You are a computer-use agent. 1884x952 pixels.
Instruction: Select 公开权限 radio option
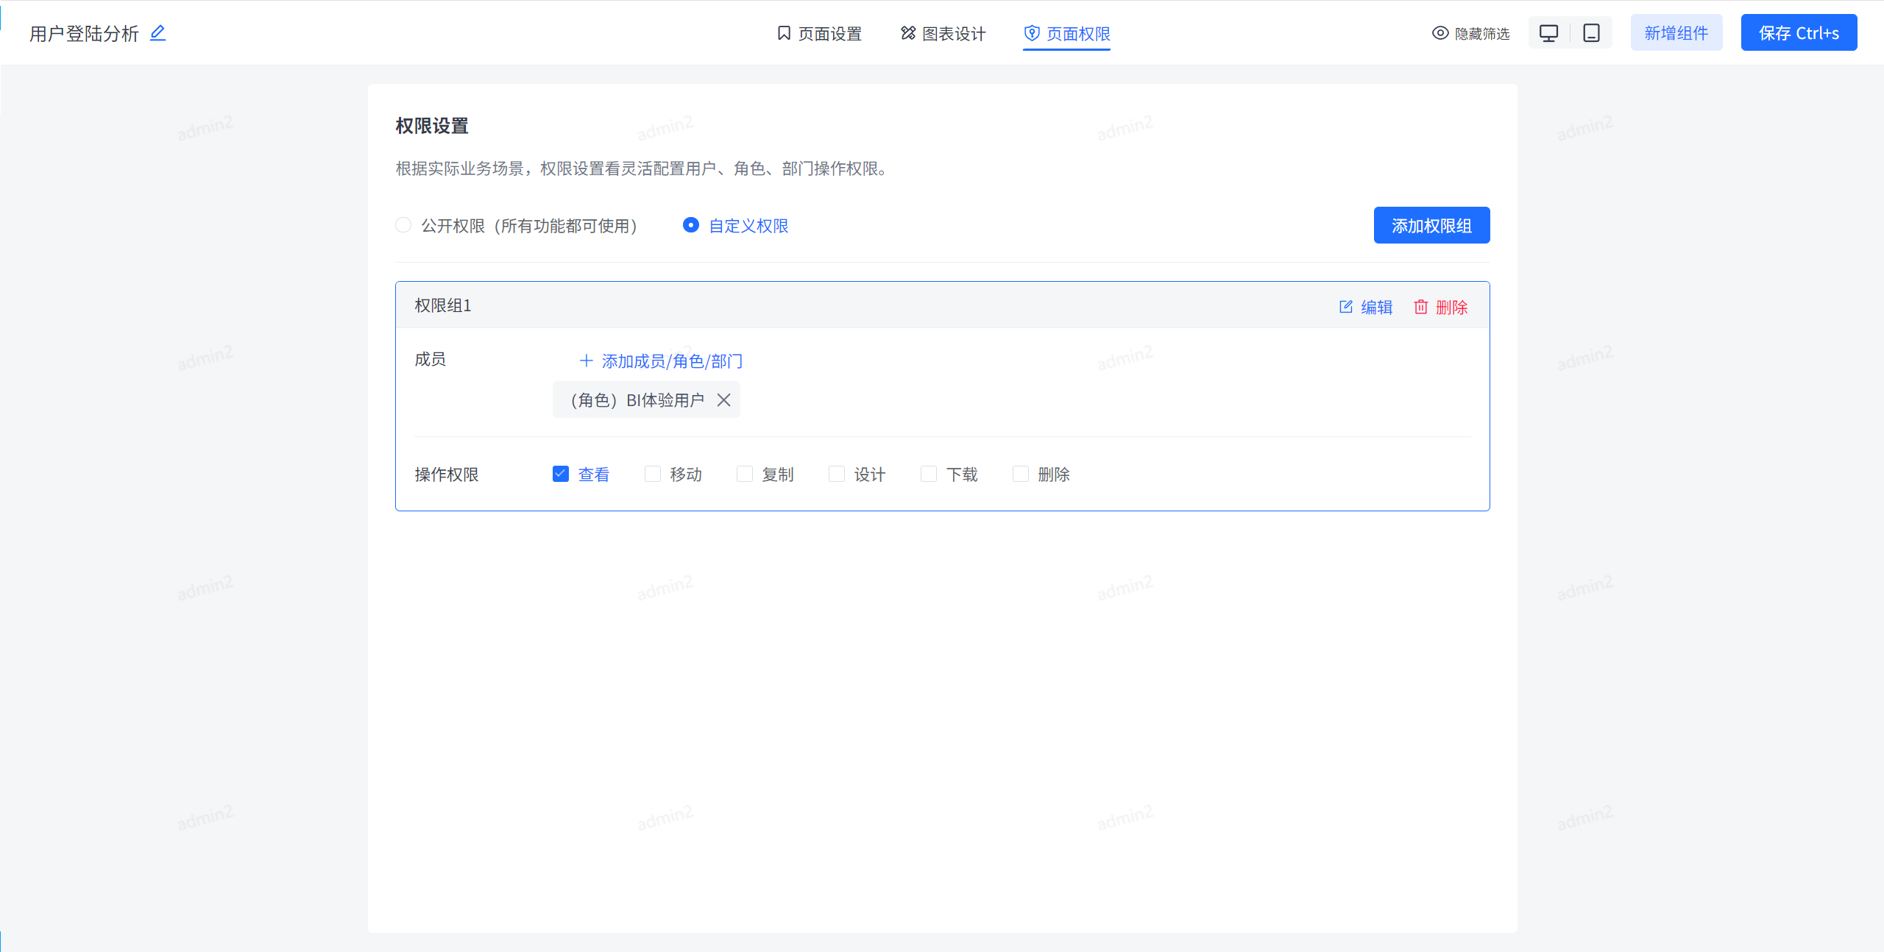[x=403, y=225]
